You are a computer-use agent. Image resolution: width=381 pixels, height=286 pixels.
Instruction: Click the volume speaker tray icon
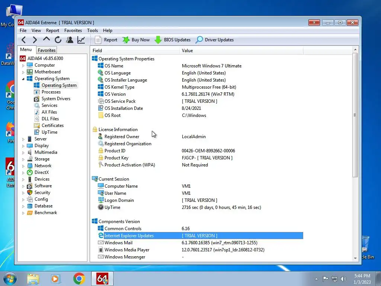pos(343,279)
